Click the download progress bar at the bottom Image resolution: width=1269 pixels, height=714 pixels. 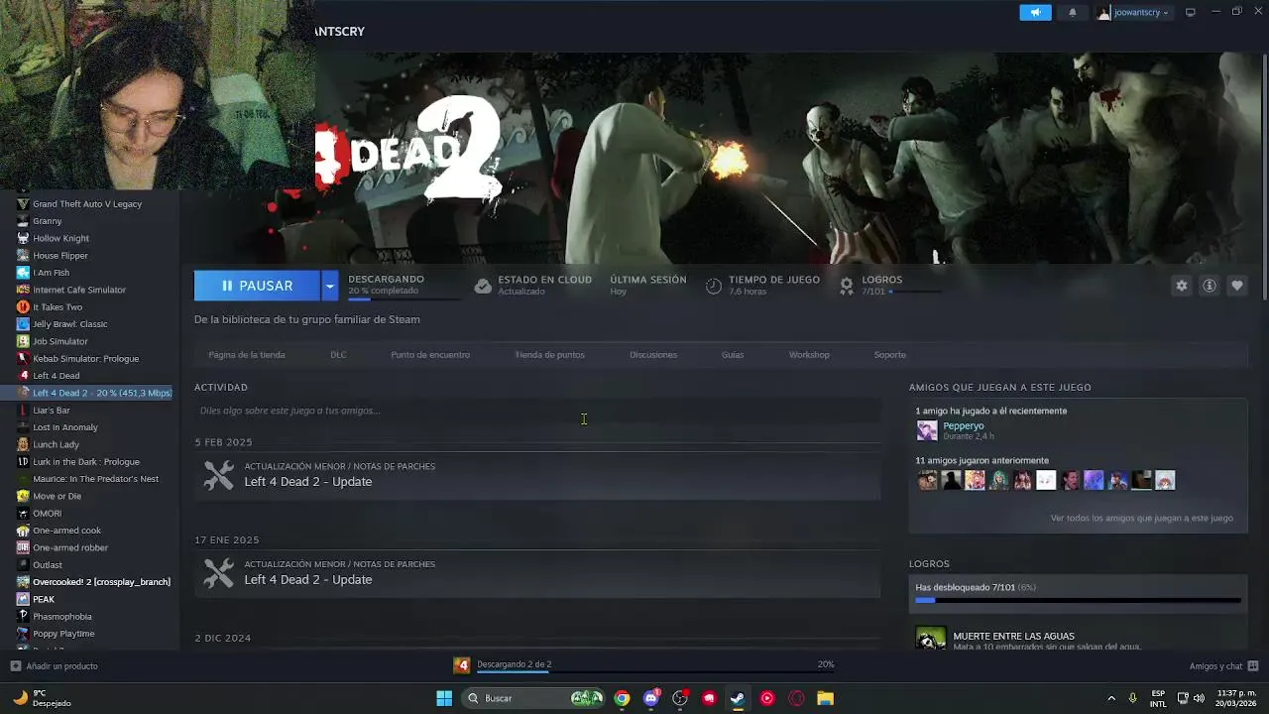tap(655, 672)
